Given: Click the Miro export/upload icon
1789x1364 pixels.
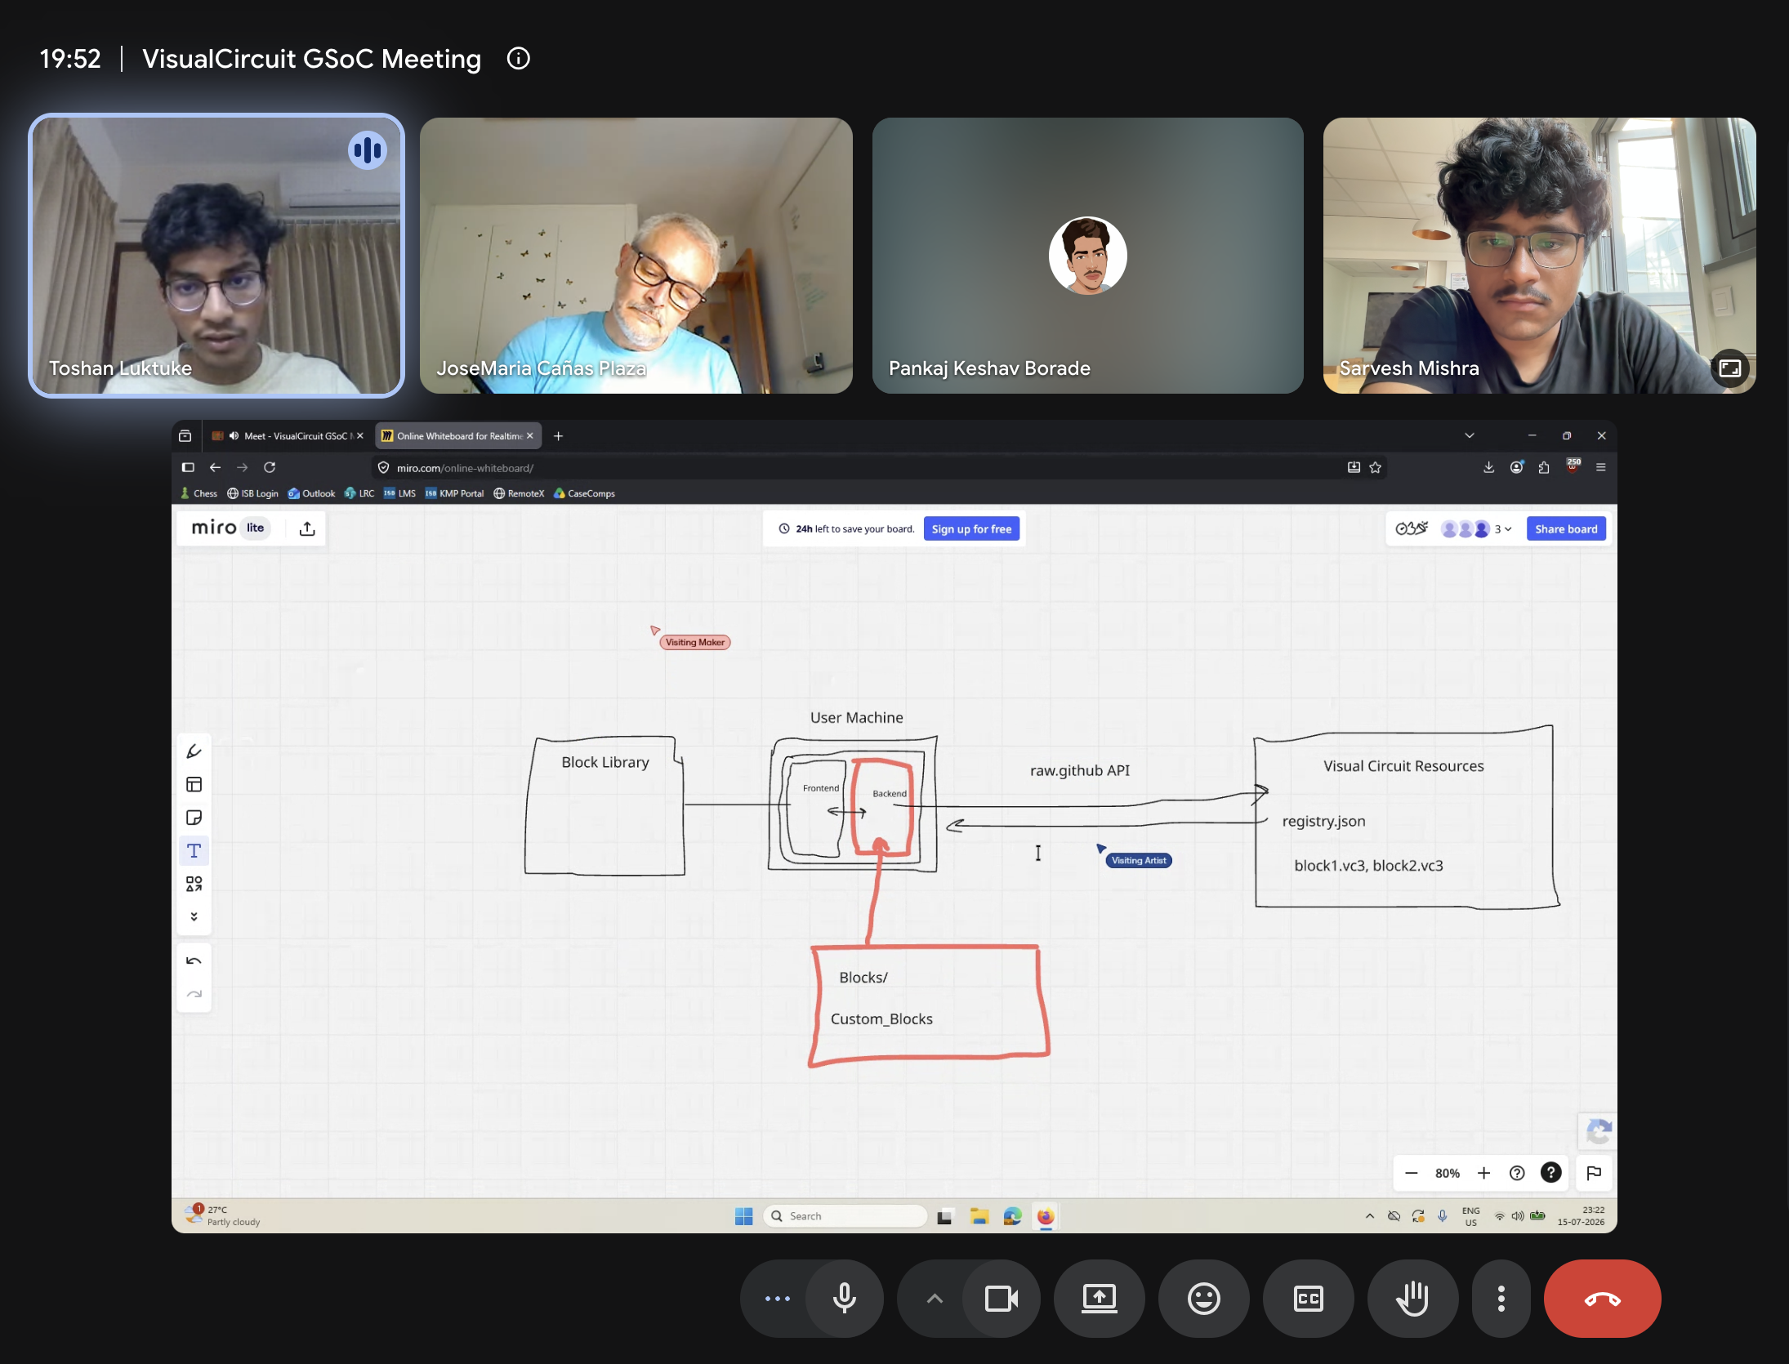Looking at the screenshot, I should point(307,529).
